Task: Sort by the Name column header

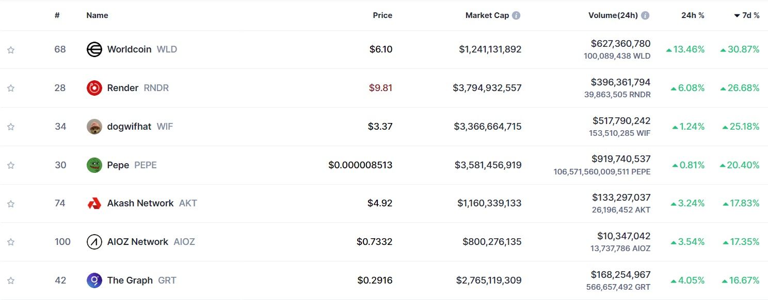Action: 97,15
